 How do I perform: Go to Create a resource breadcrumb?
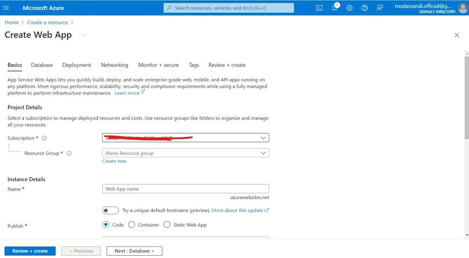click(47, 23)
